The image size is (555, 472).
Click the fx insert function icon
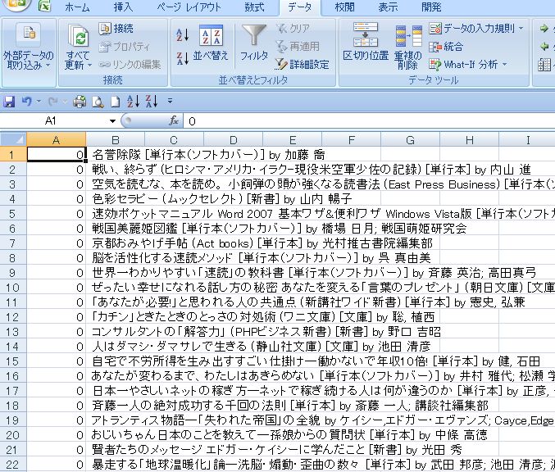[x=174, y=121]
